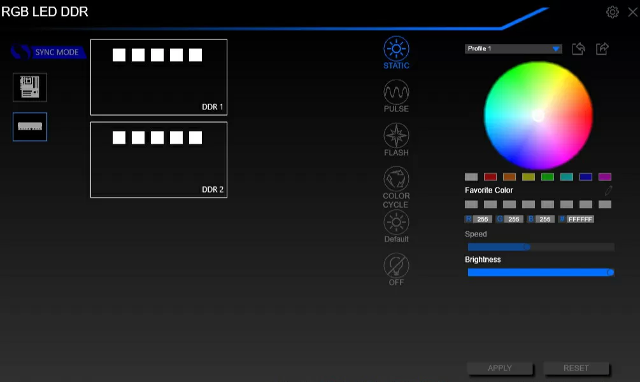Click the import profile icon
The width and height of the screenshot is (640, 382).
pyautogui.click(x=578, y=49)
